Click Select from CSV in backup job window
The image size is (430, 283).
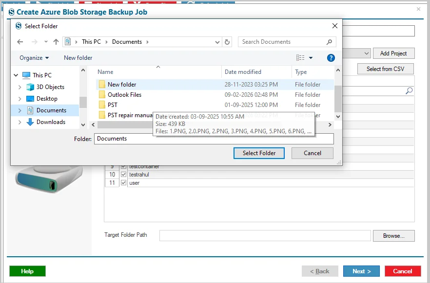pyautogui.click(x=385, y=69)
